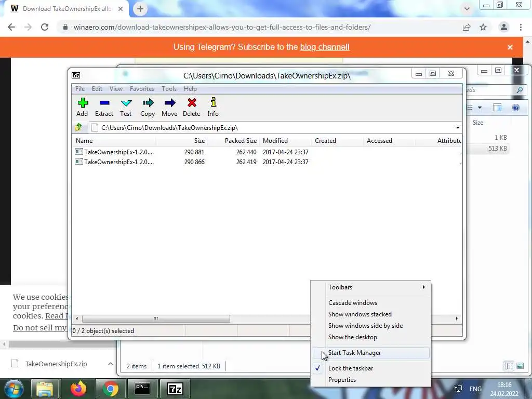
Task: Click the Explorer window help icon
Action: coord(516,108)
